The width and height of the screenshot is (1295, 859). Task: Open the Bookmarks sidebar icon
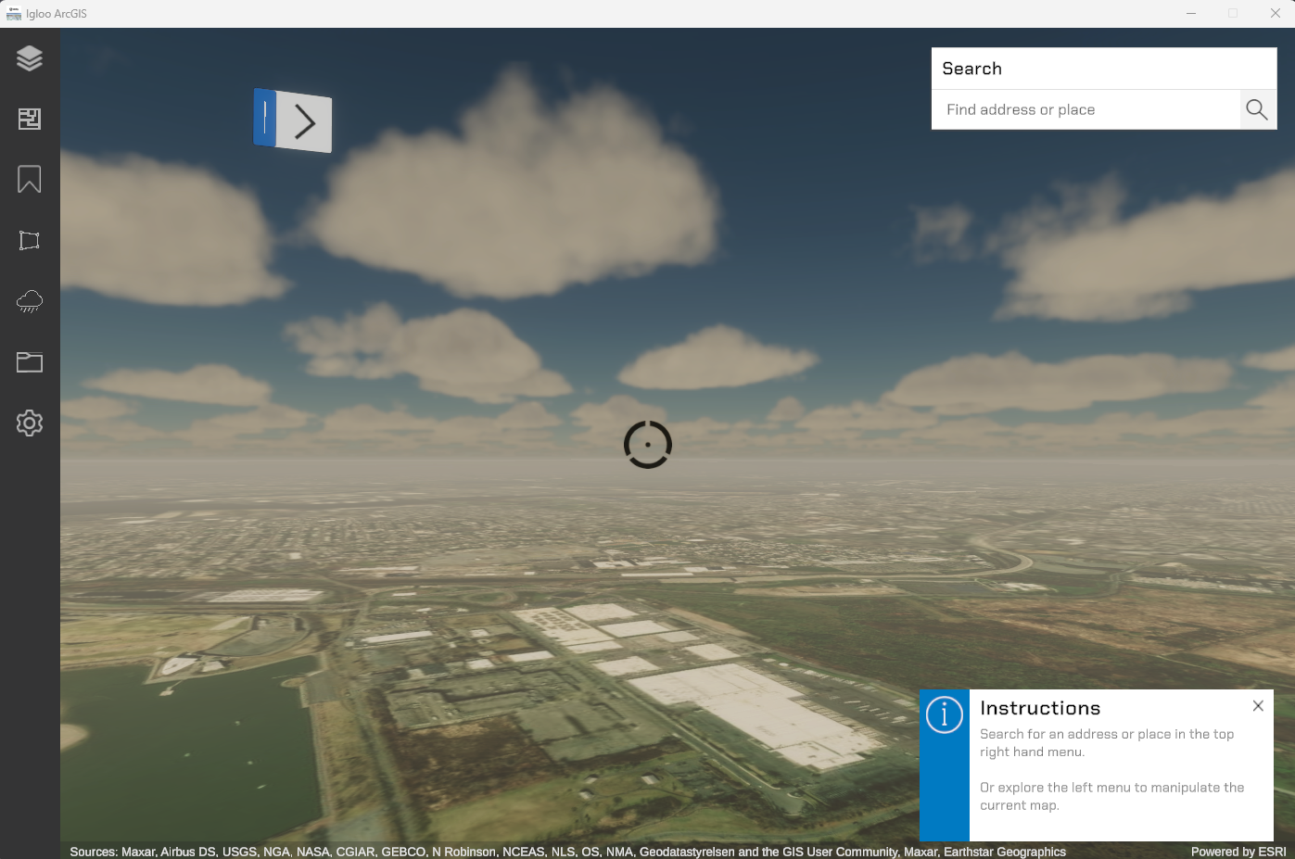coord(30,179)
